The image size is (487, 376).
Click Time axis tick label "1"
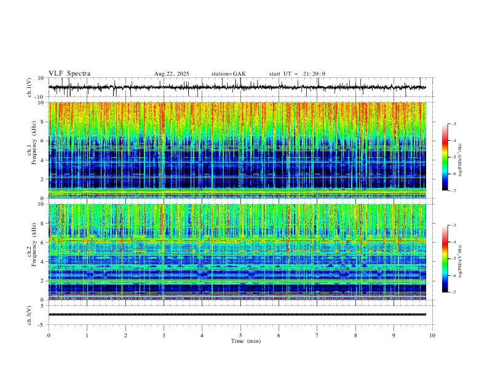click(x=87, y=335)
